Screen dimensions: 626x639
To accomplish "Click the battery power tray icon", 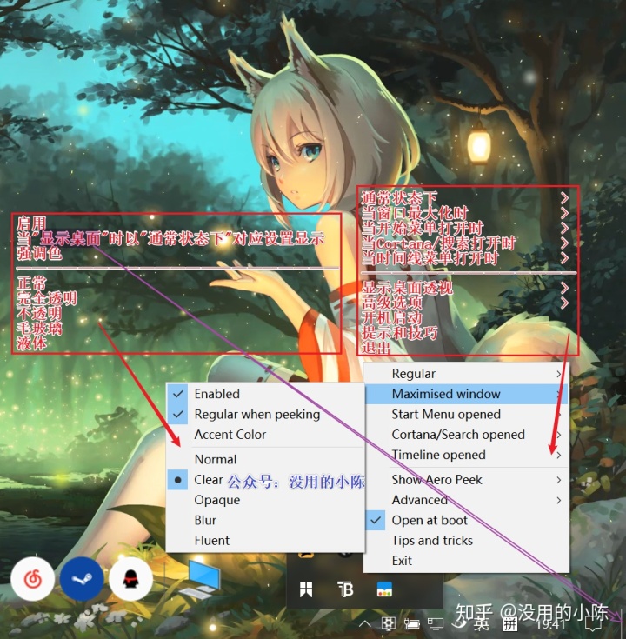I will 412,624.
